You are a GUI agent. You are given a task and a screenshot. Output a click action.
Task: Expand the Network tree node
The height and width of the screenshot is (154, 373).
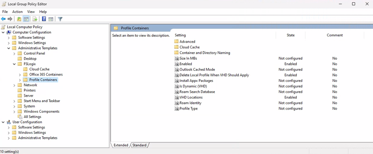pyautogui.click(x=15, y=85)
